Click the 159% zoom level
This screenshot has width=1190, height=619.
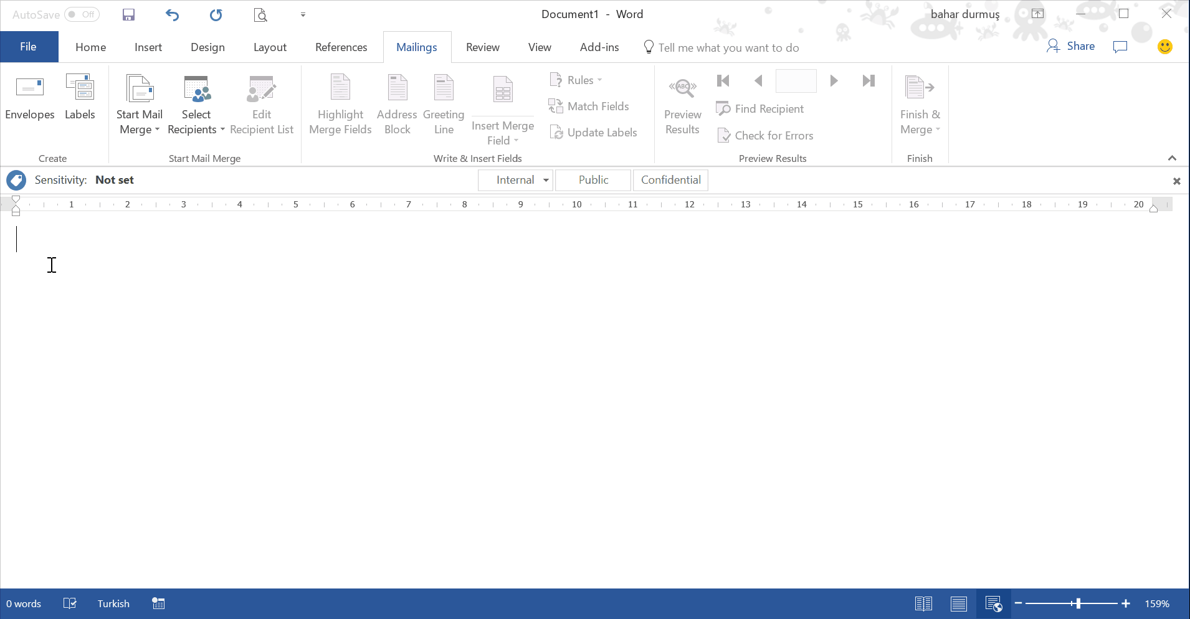click(1157, 603)
